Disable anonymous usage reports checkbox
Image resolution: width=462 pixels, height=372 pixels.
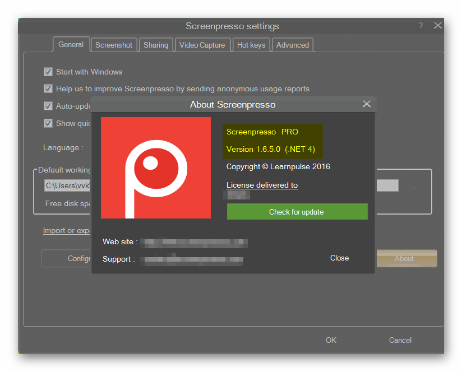[48, 89]
